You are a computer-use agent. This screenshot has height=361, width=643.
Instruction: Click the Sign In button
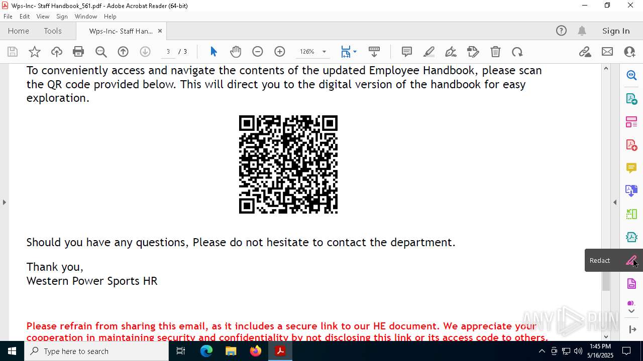pyautogui.click(x=616, y=31)
